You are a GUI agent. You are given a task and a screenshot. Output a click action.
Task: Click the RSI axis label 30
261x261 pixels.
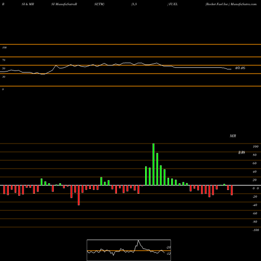[x=4, y=77]
